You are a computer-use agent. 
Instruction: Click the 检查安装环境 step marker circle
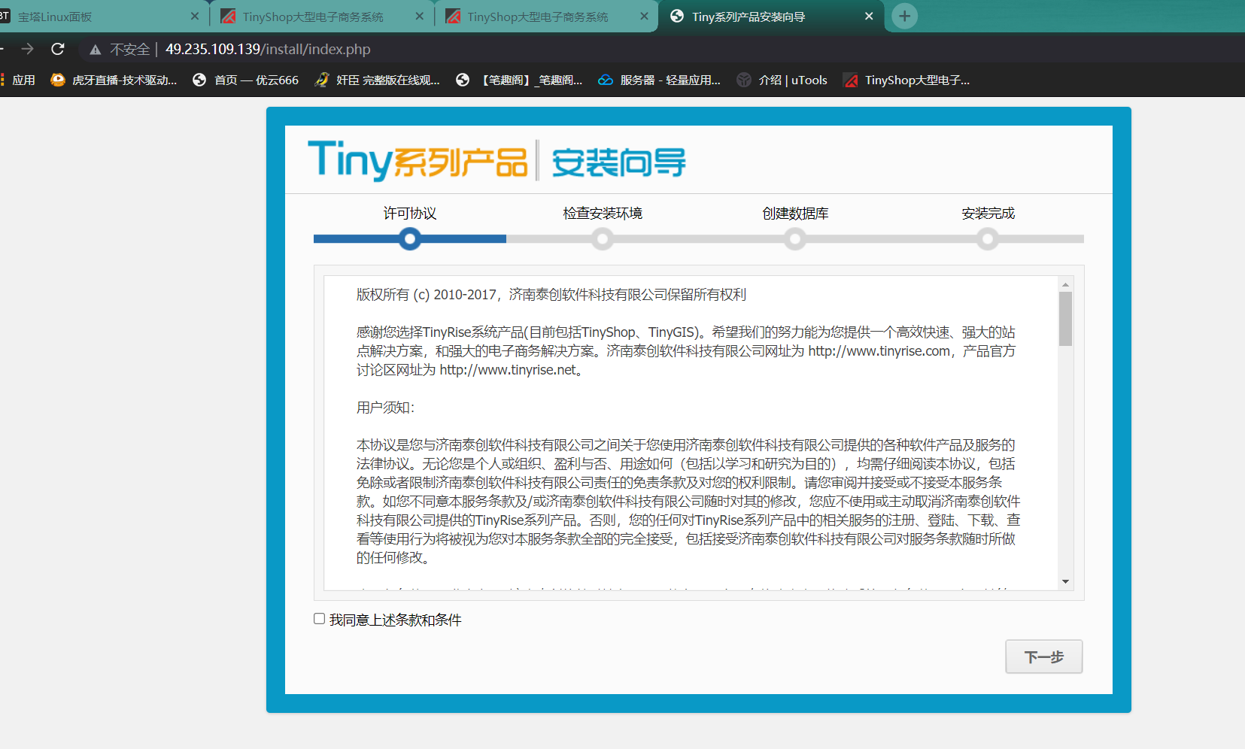pyautogui.click(x=602, y=239)
